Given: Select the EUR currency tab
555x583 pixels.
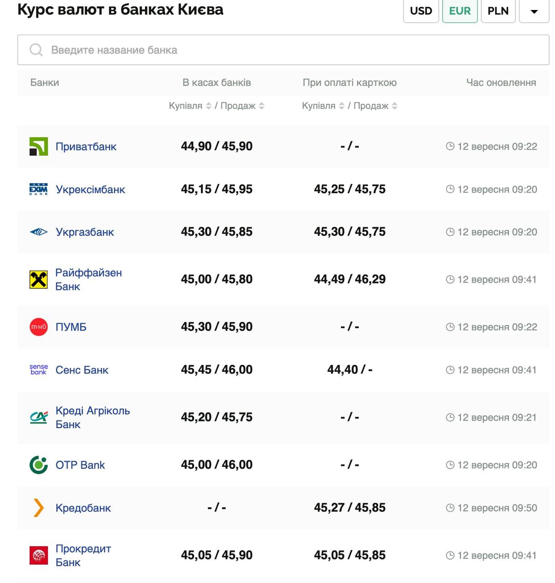Looking at the screenshot, I should pos(459,11).
